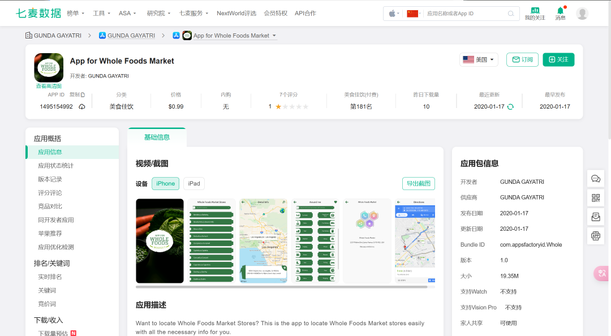Click the company icon next to GUNDA GAYATRI
611x336 pixels.
[29, 36]
